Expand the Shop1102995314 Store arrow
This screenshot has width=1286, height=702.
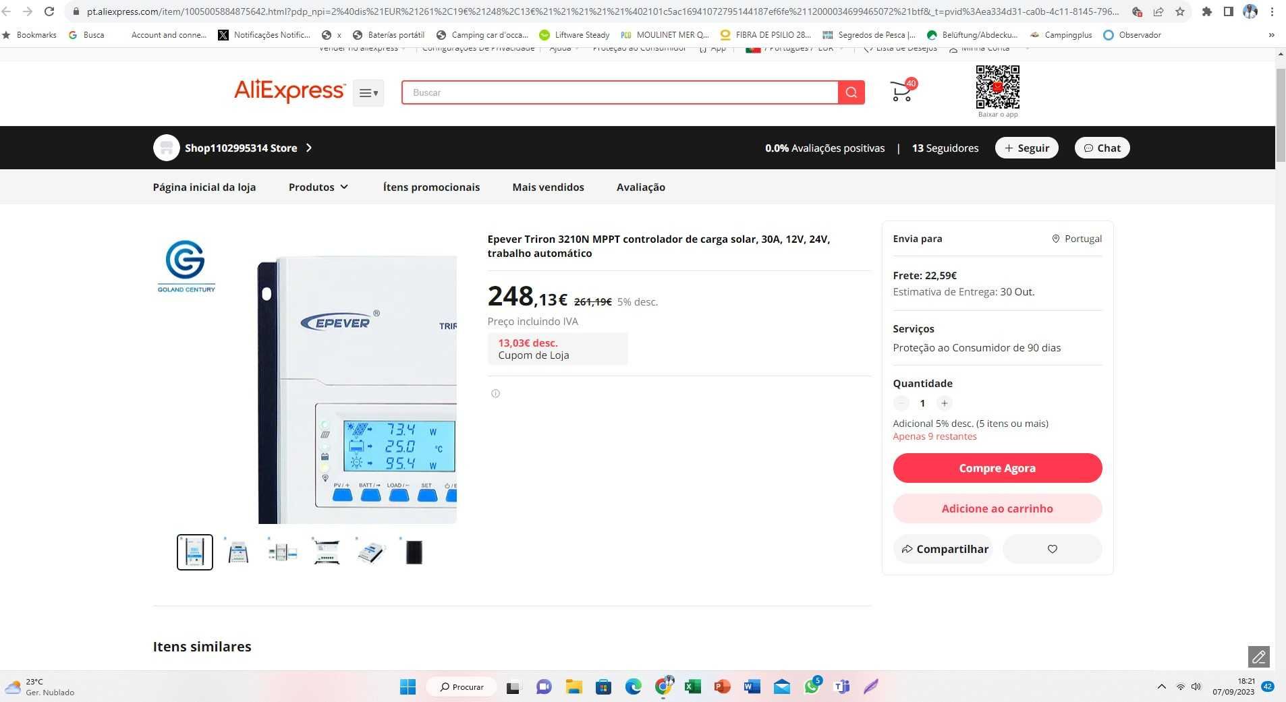(309, 148)
